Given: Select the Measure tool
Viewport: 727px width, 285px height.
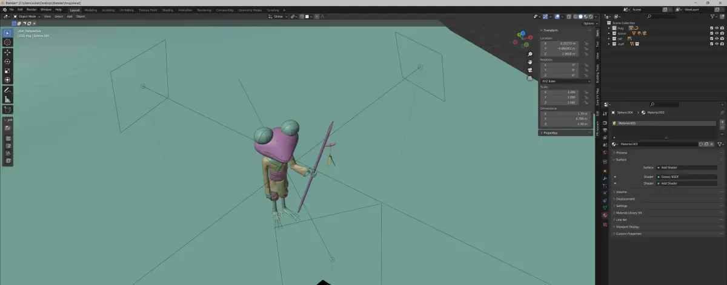Looking at the screenshot, I should (8, 99).
